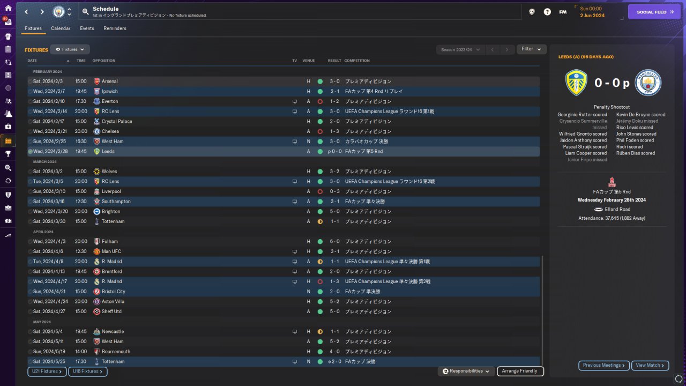Screen dimensions: 686x386
Task: Click the Arrange Friendly button
Action: pos(520,371)
